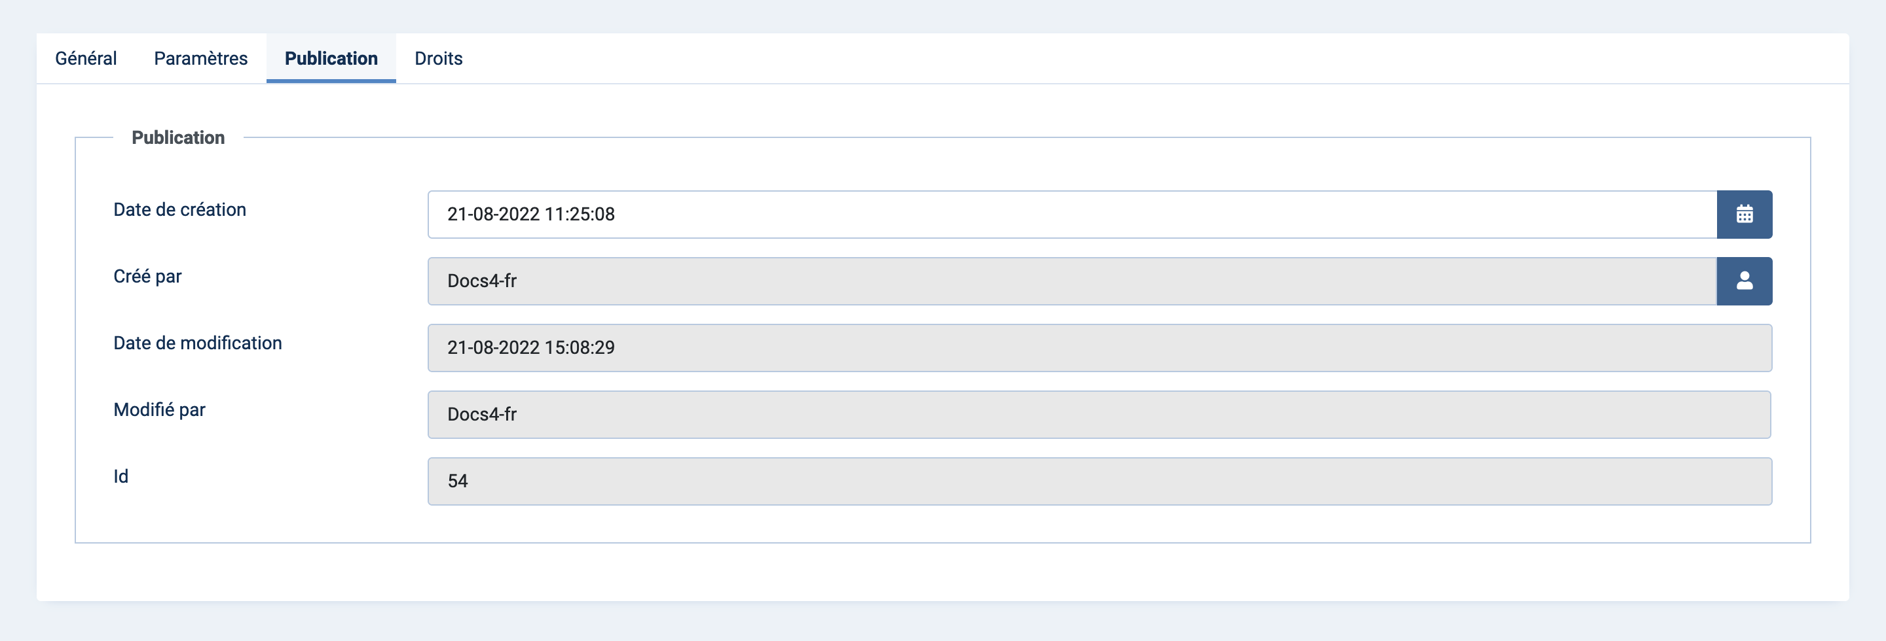Click the Publication fieldset legend
The width and height of the screenshot is (1886, 641).
178,137
